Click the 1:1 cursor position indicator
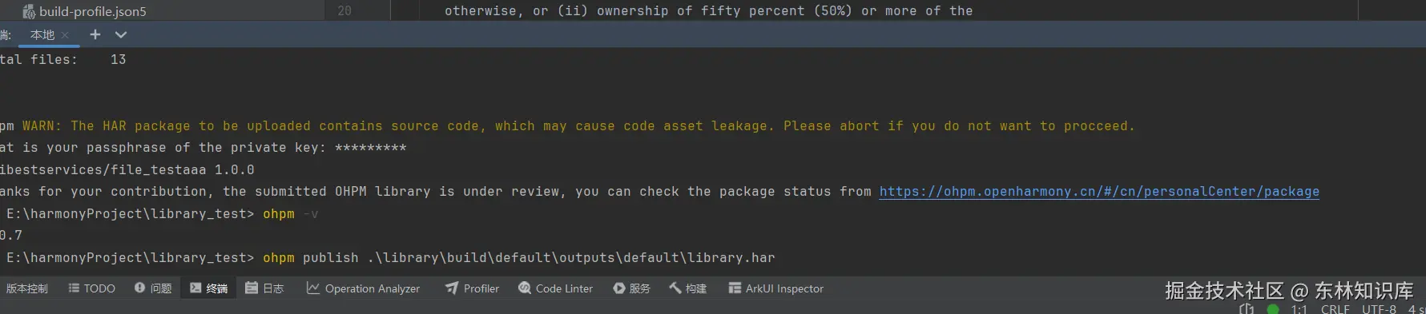The image size is (1426, 314). [x=1299, y=308]
